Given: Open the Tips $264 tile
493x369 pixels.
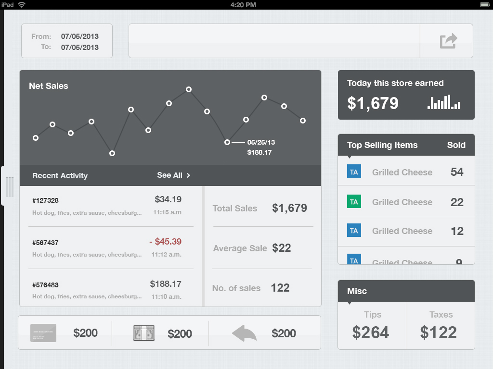Looking at the screenshot, I should (372, 325).
